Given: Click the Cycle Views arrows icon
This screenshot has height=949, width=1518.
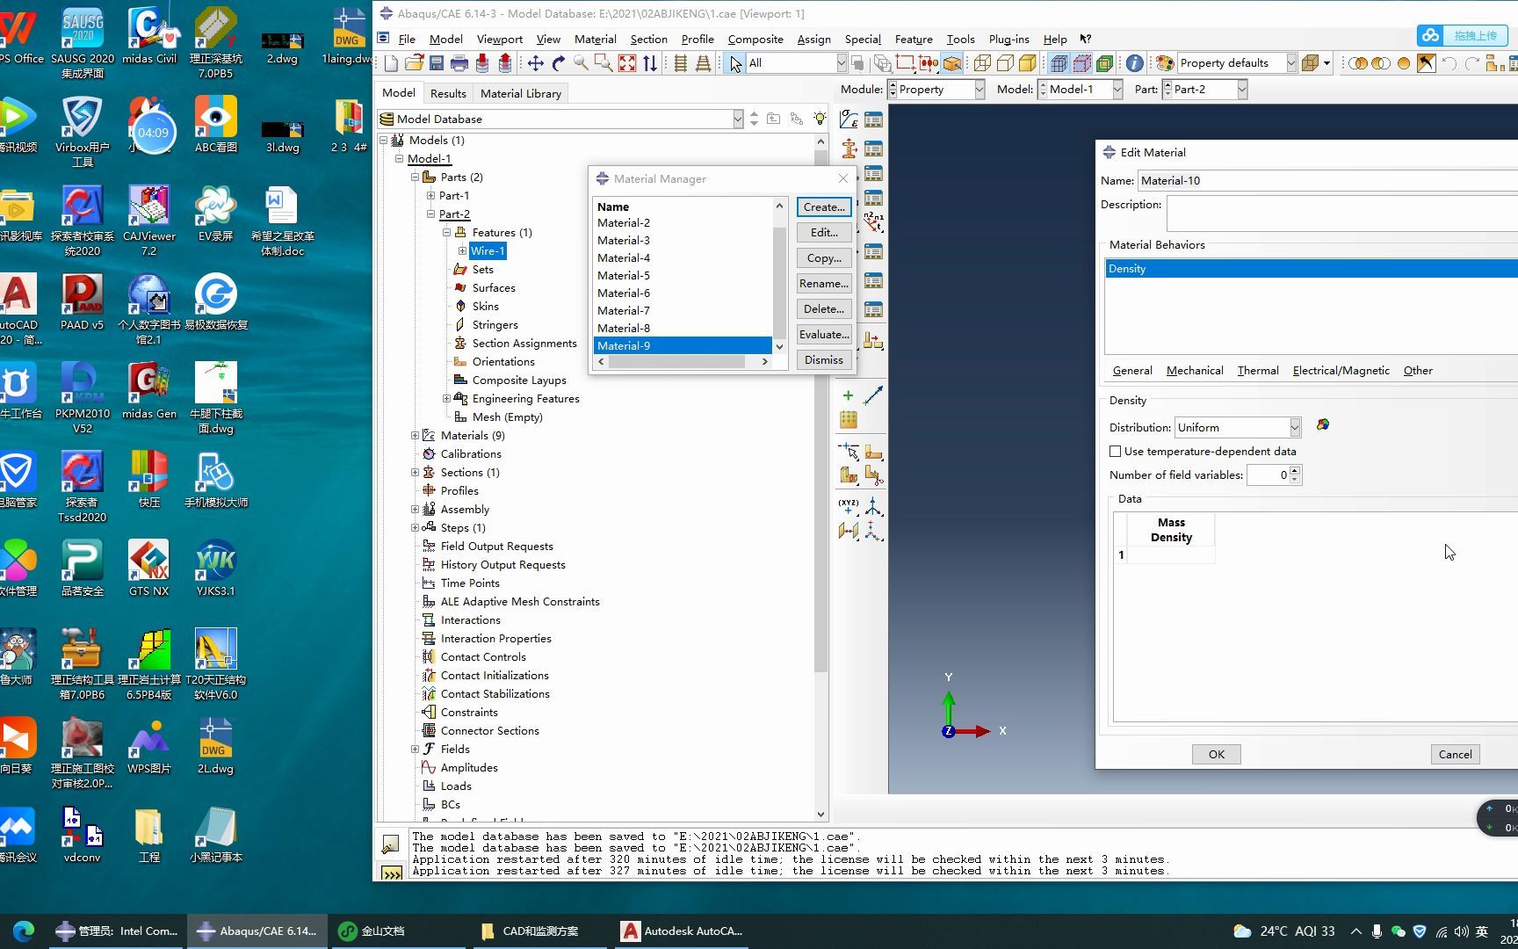Looking at the screenshot, I should 650,63.
